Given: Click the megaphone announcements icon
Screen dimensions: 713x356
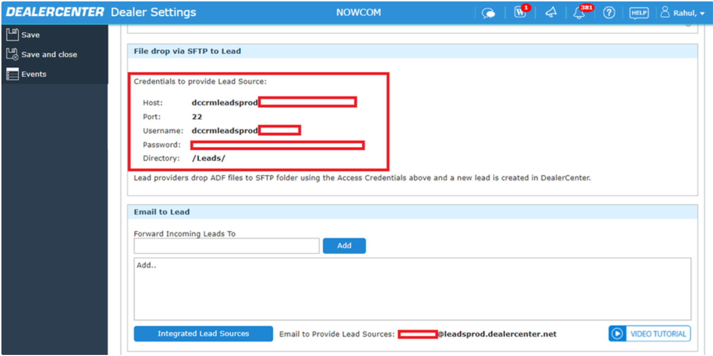Looking at the screenshot, I should 551,13.
